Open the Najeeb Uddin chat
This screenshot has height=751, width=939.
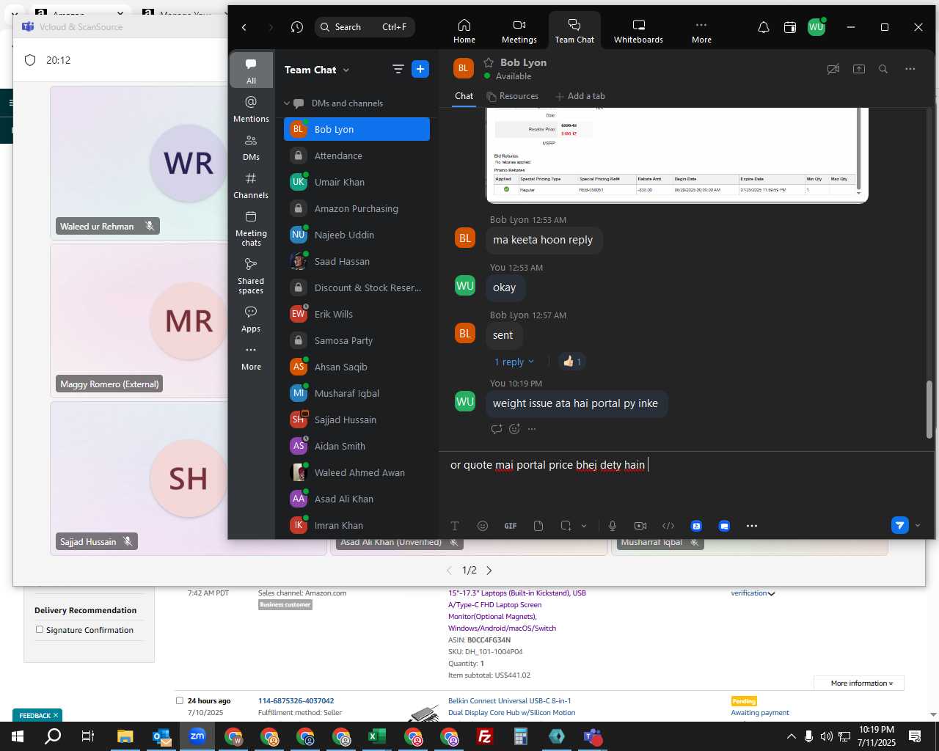click(x=357, y=235)
